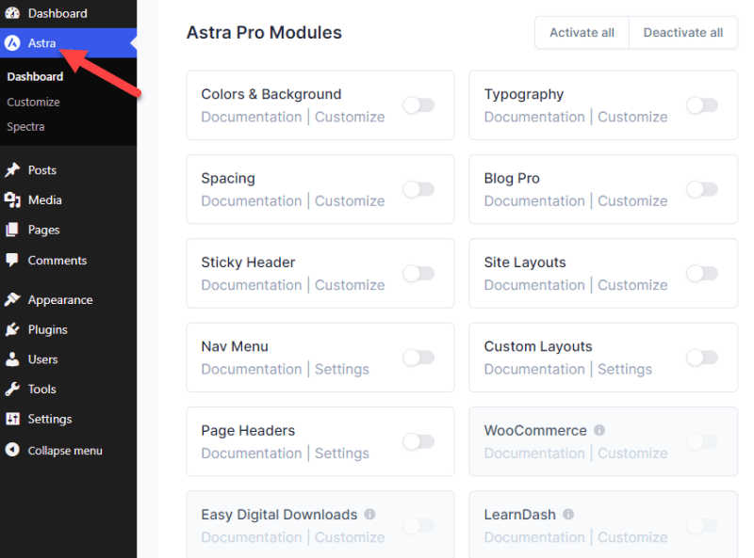Open Spacing Customize link

pos(350,200)
